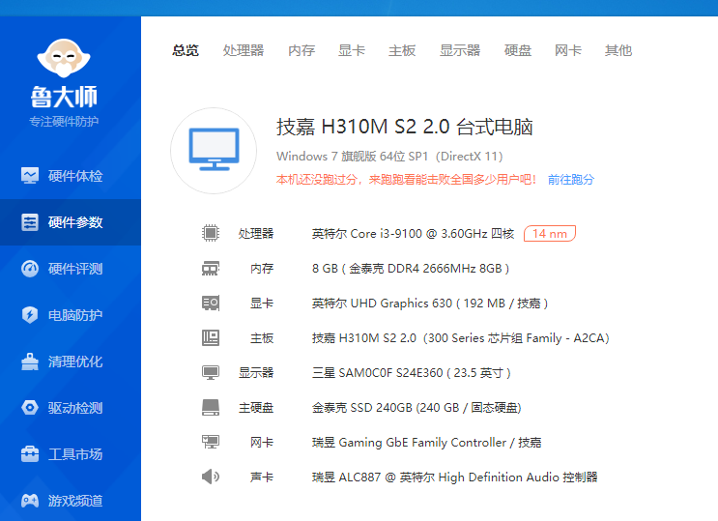
Task: Click the 鲁大师 mascot logo
Action: point(64,58)
